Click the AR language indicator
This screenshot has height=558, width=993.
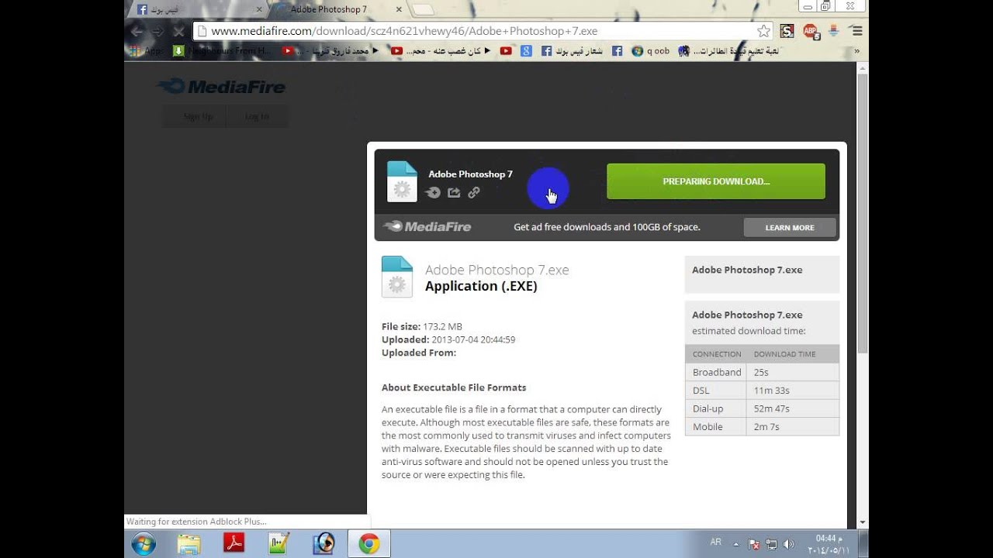point(715,542)
